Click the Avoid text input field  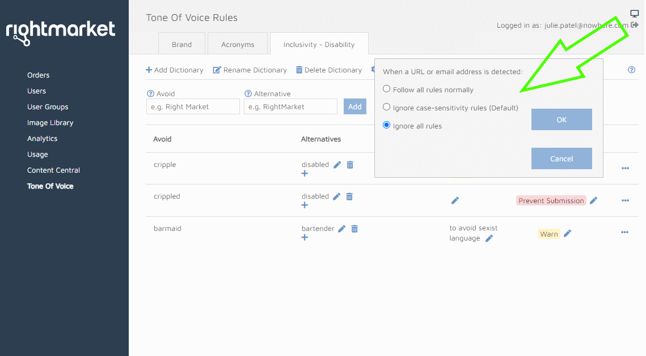pos(193,106)
